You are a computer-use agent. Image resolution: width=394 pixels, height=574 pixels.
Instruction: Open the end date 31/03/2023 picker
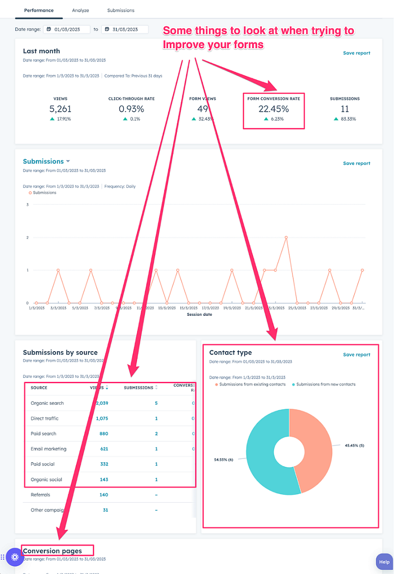coord(128,30)
